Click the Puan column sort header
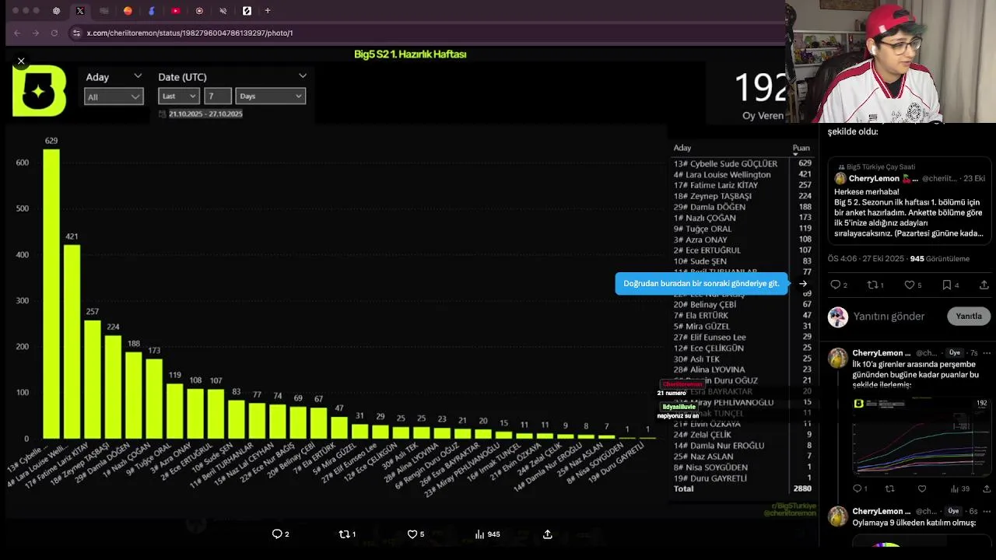 [x=801, y=148]
